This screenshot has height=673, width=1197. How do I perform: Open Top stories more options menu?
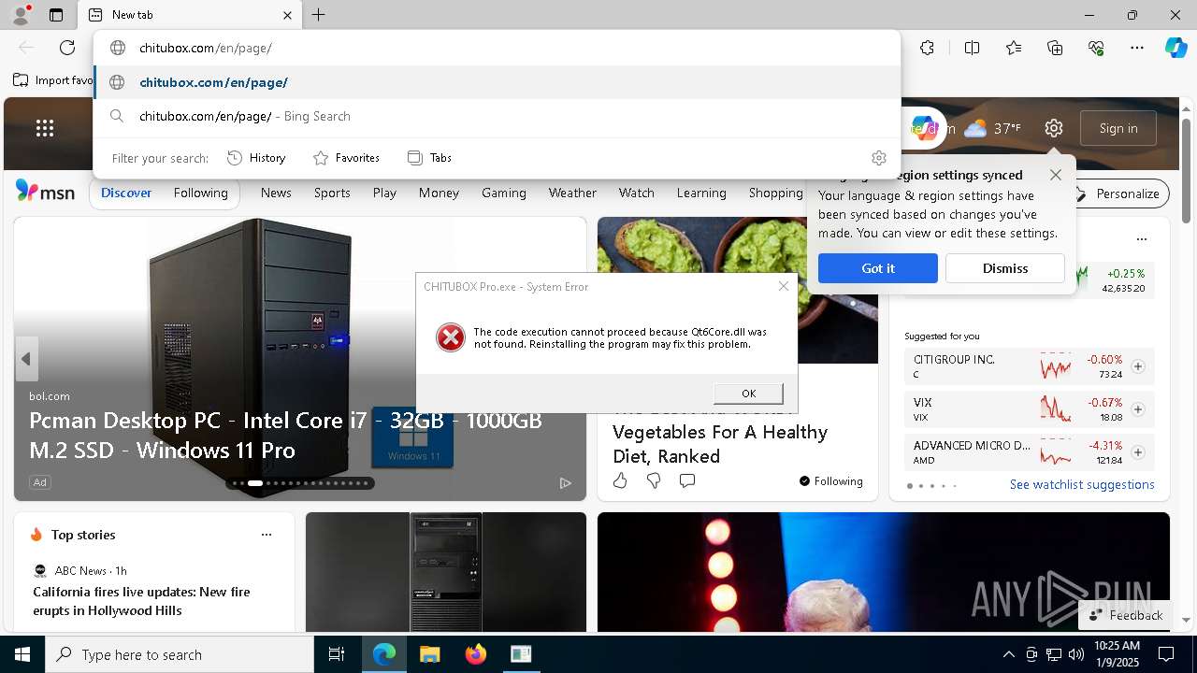pyautogui.click(x=267, y=535)
